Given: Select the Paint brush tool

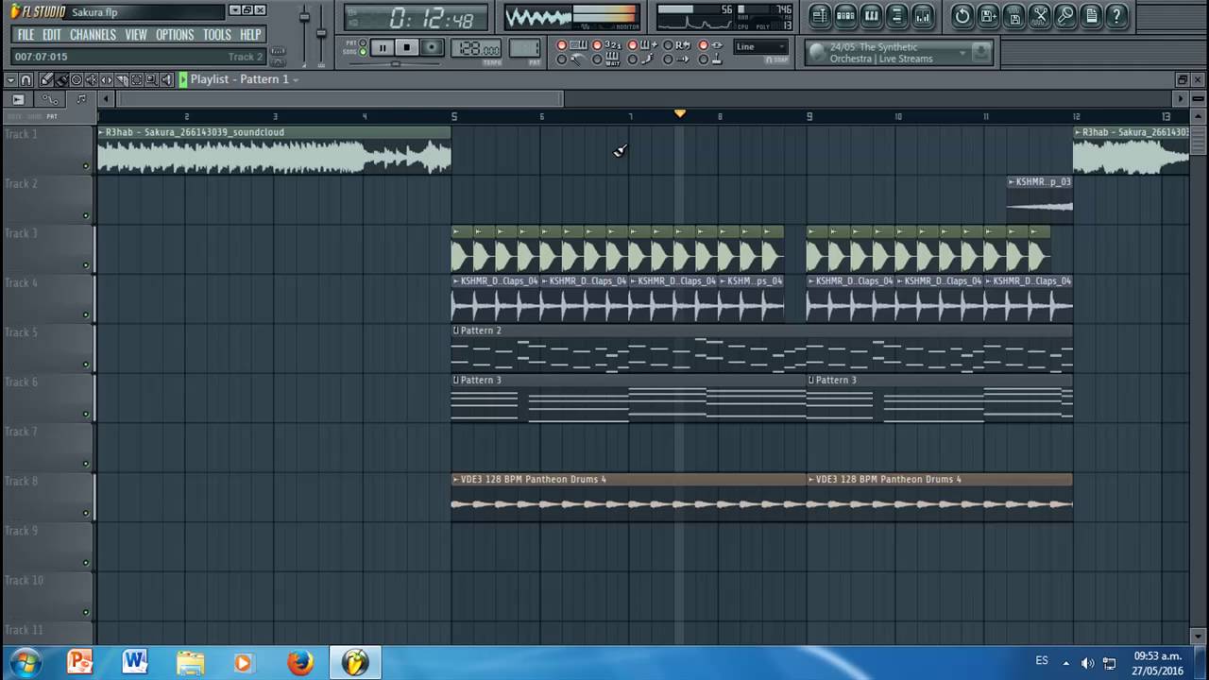Looking at the screenshot, I should click(x=61, y=79).
